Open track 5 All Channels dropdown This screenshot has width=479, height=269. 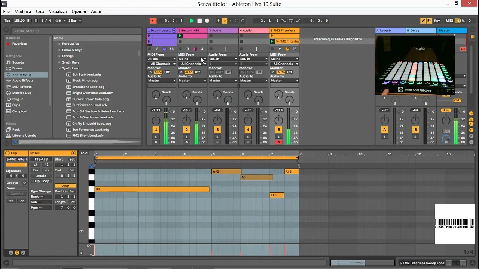[x=284, y=64]
